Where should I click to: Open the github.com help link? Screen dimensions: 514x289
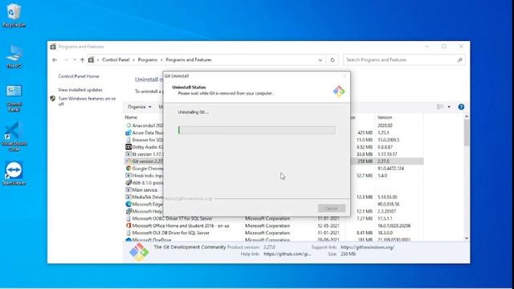tap(288, 254)
